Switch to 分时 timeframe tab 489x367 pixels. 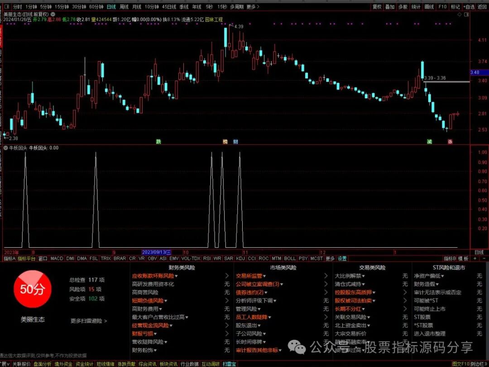(17, 6)
